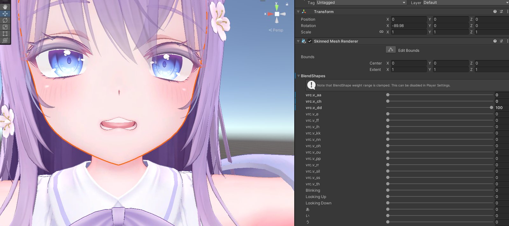Adjust the Looking Up slider

click(440, 196)
